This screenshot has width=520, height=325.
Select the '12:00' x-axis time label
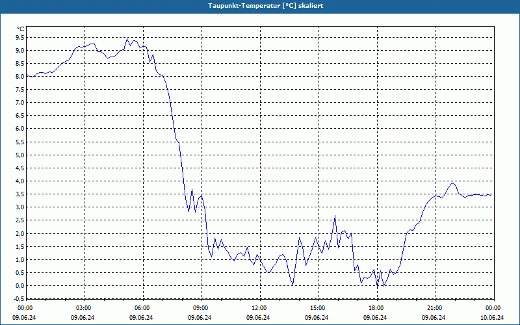259,308
